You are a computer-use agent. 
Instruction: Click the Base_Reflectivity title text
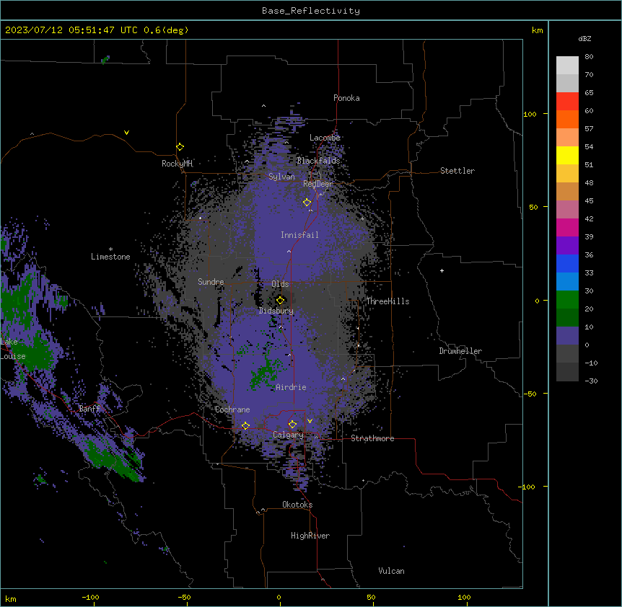click(311, 11)
